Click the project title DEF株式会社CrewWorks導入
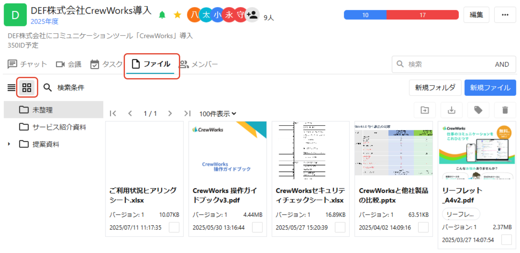520x253 pixels. [x=91, y=10]
